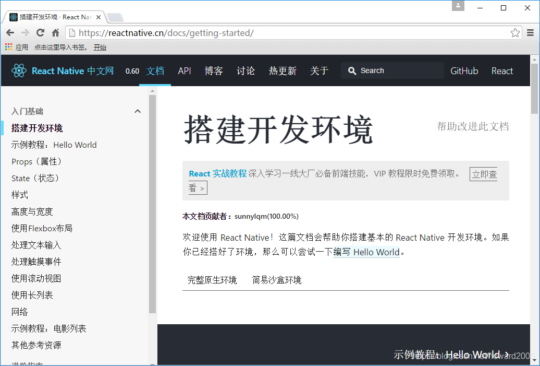The height and width of the screenshot is (366, 540).
Task: Click the page icon in the address bar
Action: [x=72, y=33]
